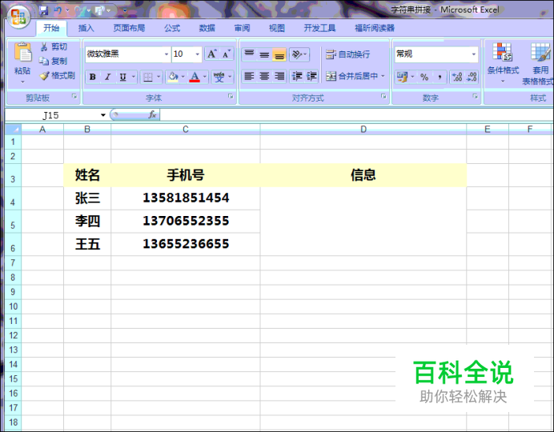Viewport: 554px width, 432px height.
Task: Expand the Font group dialog launcher
Action: click(x=231, y=96)
